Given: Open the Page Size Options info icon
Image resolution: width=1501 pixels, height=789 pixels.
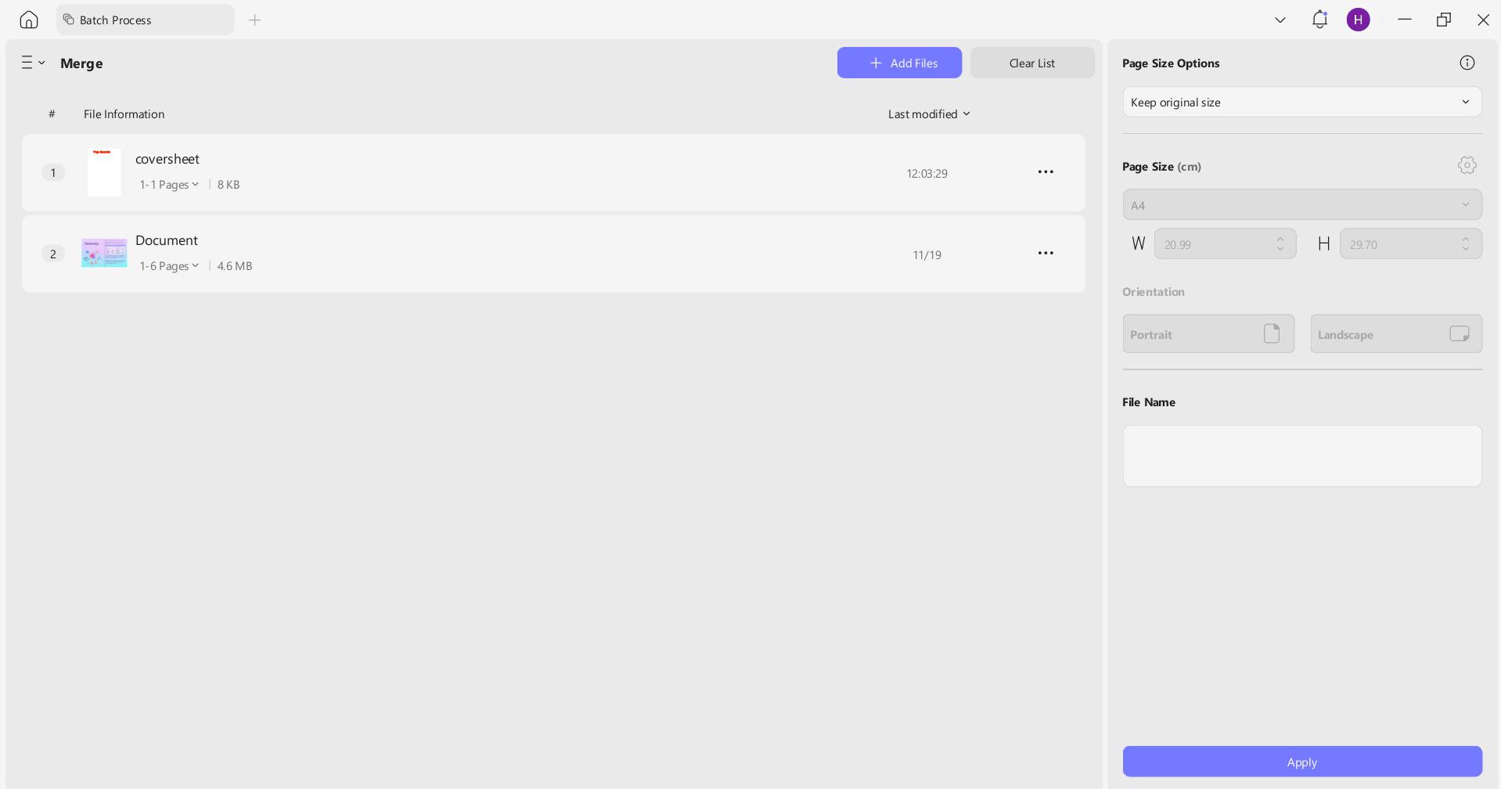Looking at the screenshot, I should [1467, 63].
